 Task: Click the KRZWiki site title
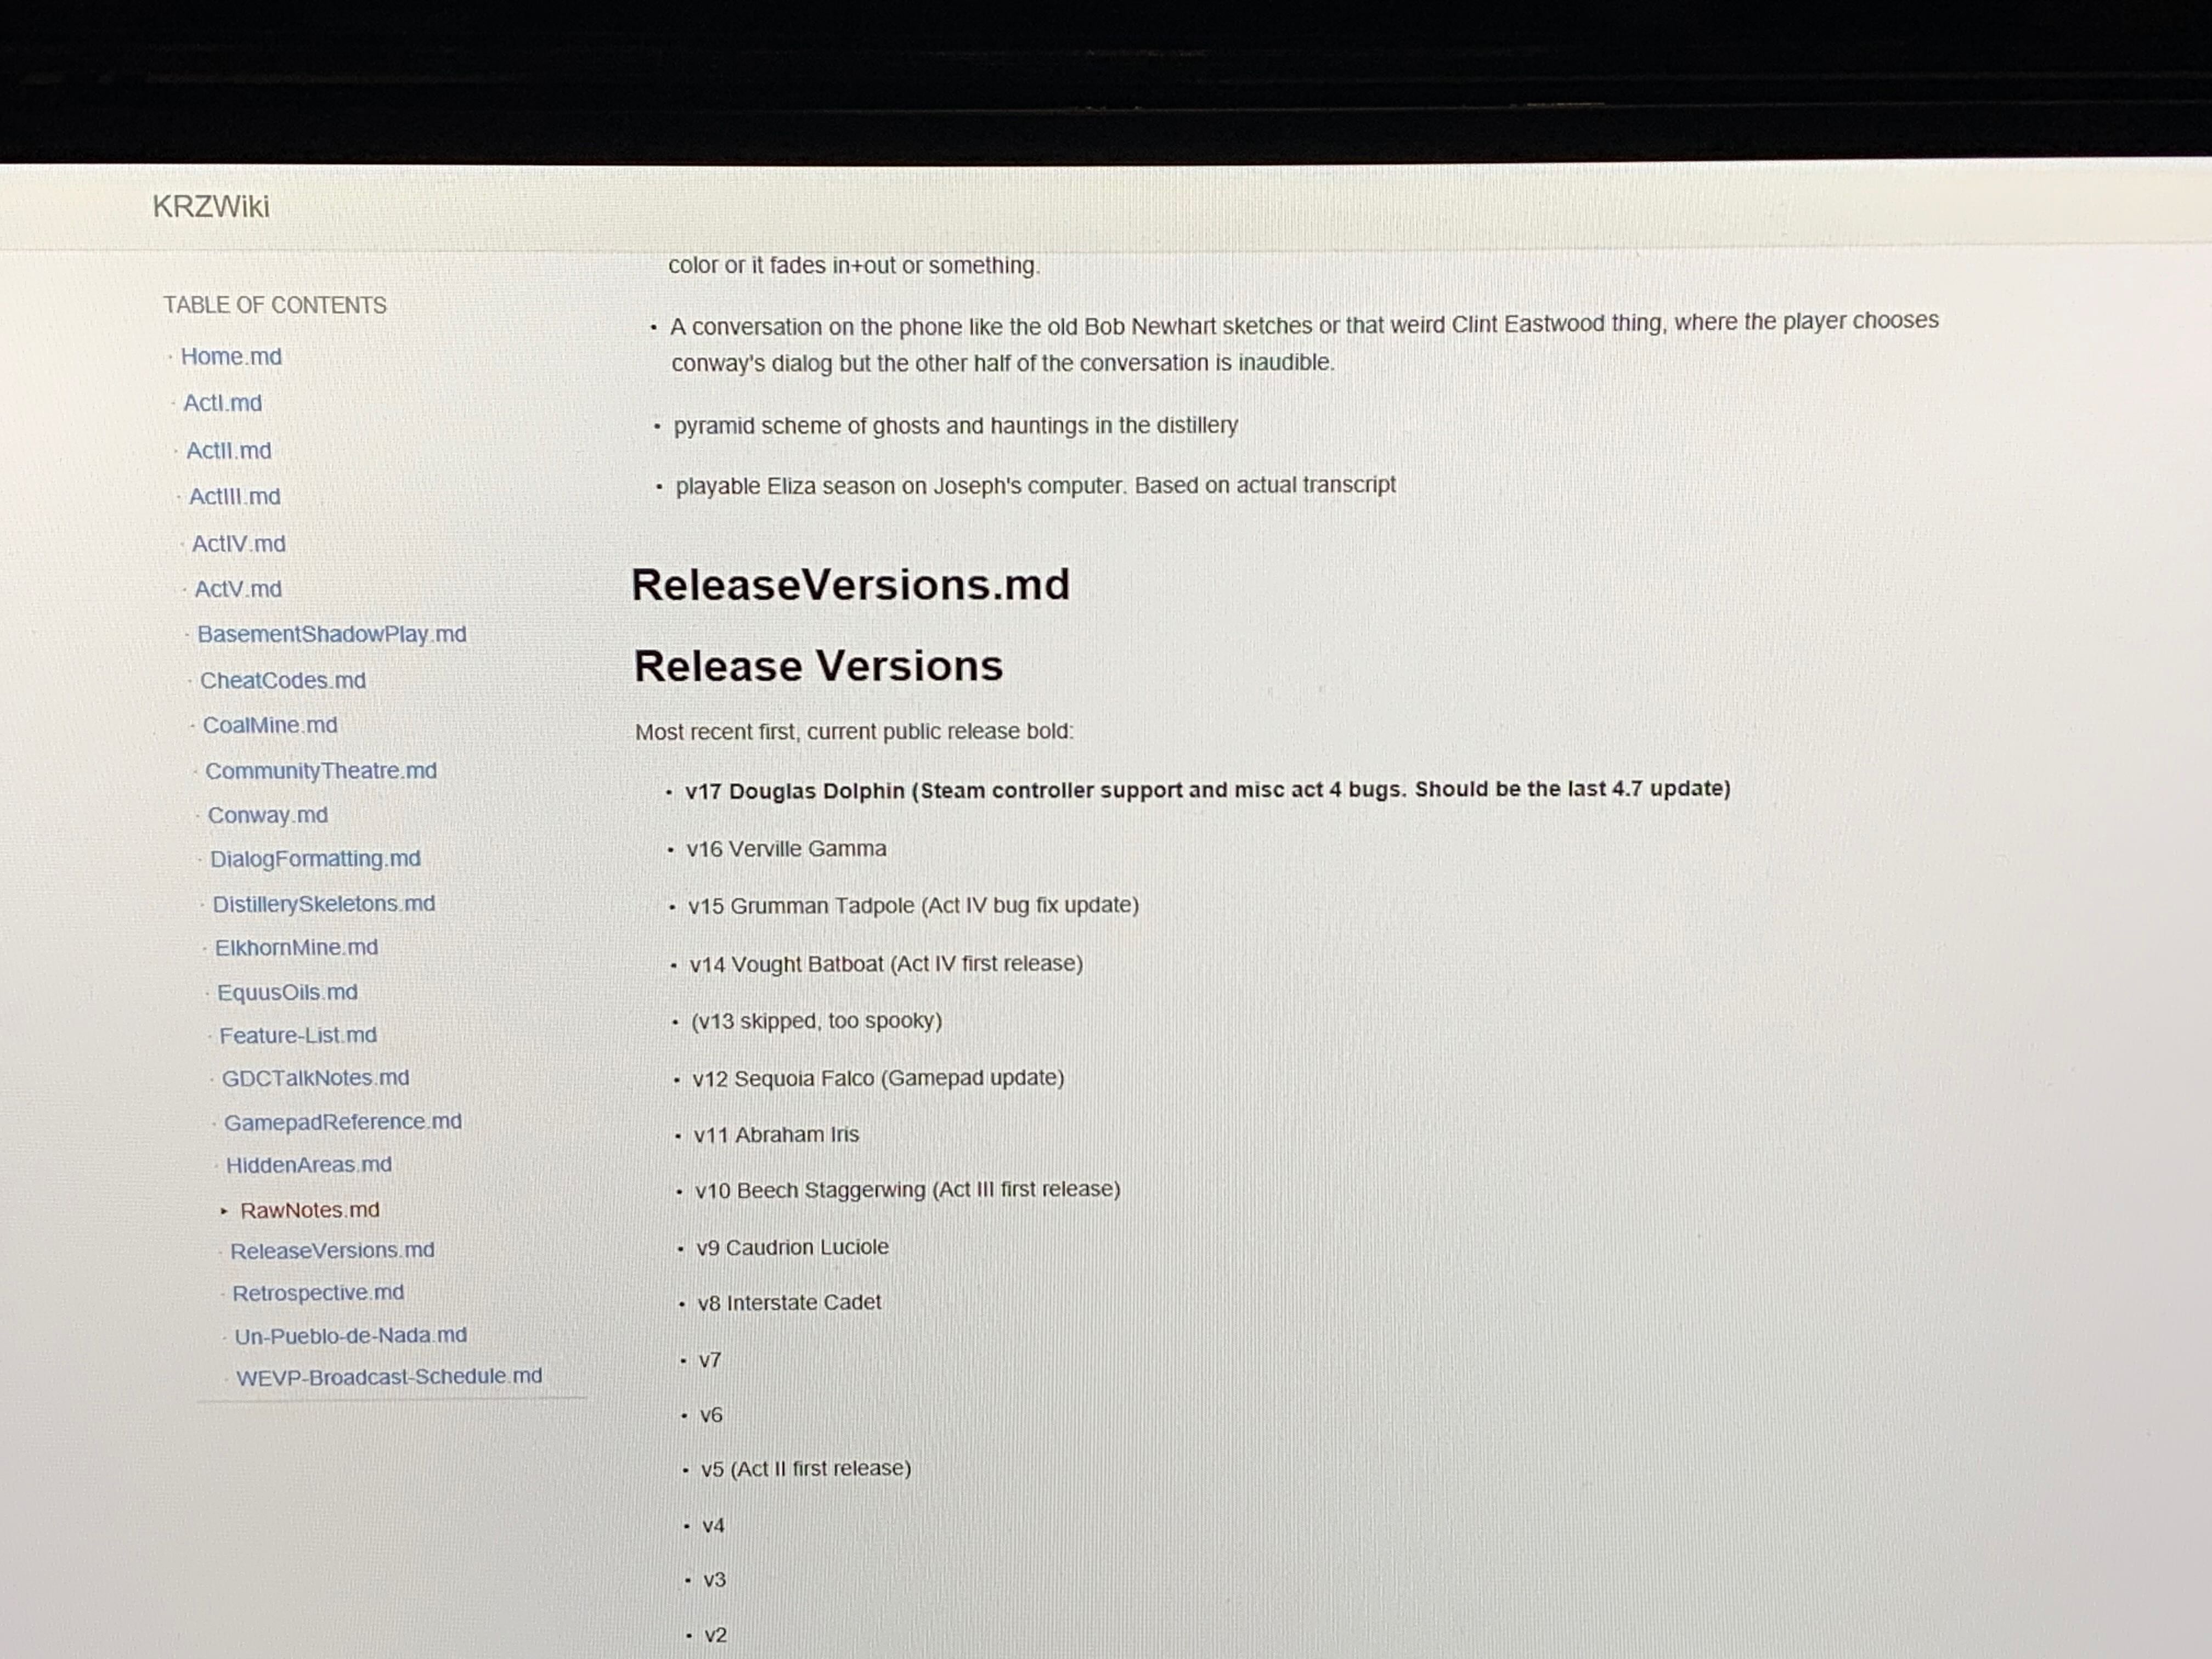(x=211, y=207)
